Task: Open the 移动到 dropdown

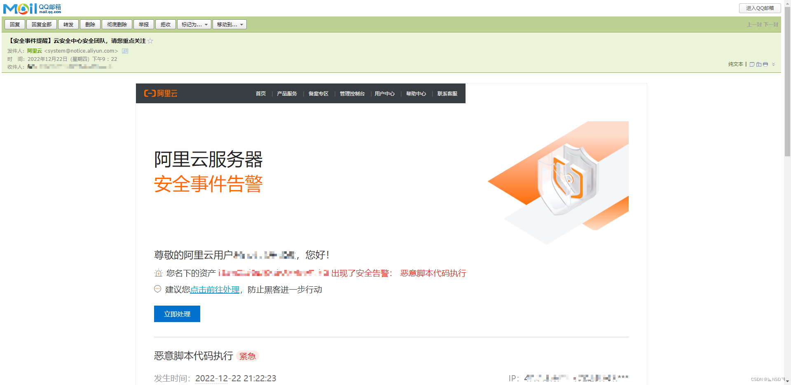Action: click(x=229, y=25)
